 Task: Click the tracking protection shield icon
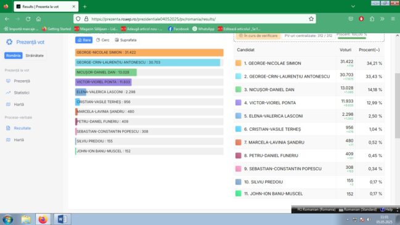(x=78, y=19)
